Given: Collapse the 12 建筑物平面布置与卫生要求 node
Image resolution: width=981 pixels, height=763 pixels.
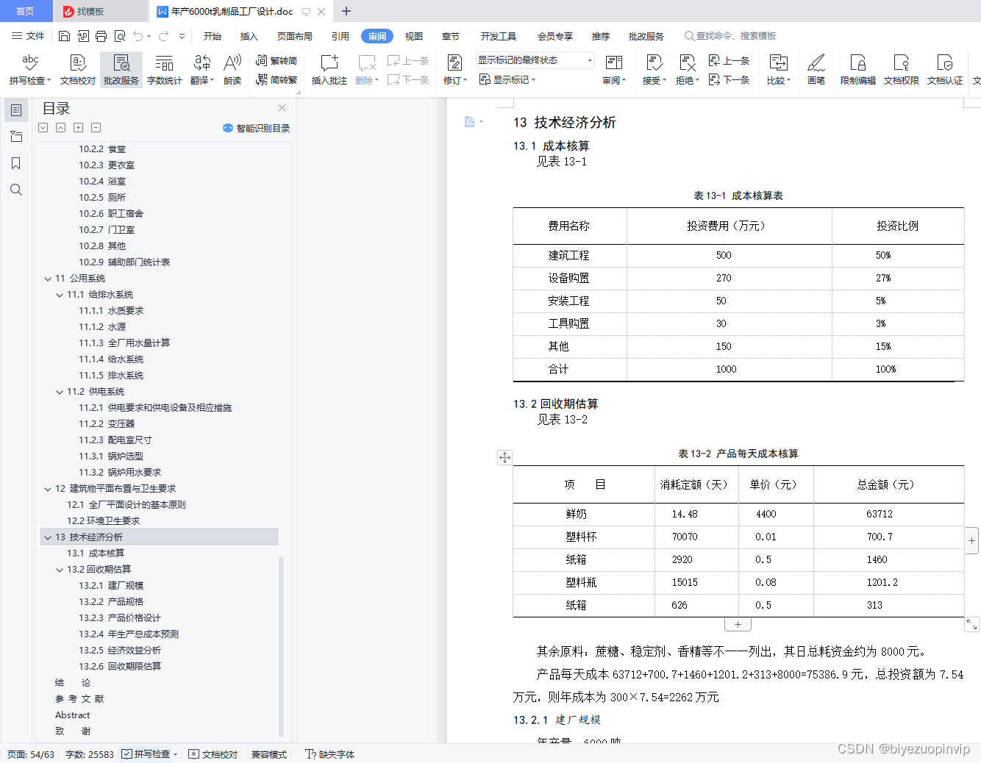Looking at the screenshot, I should coord(48,489).
